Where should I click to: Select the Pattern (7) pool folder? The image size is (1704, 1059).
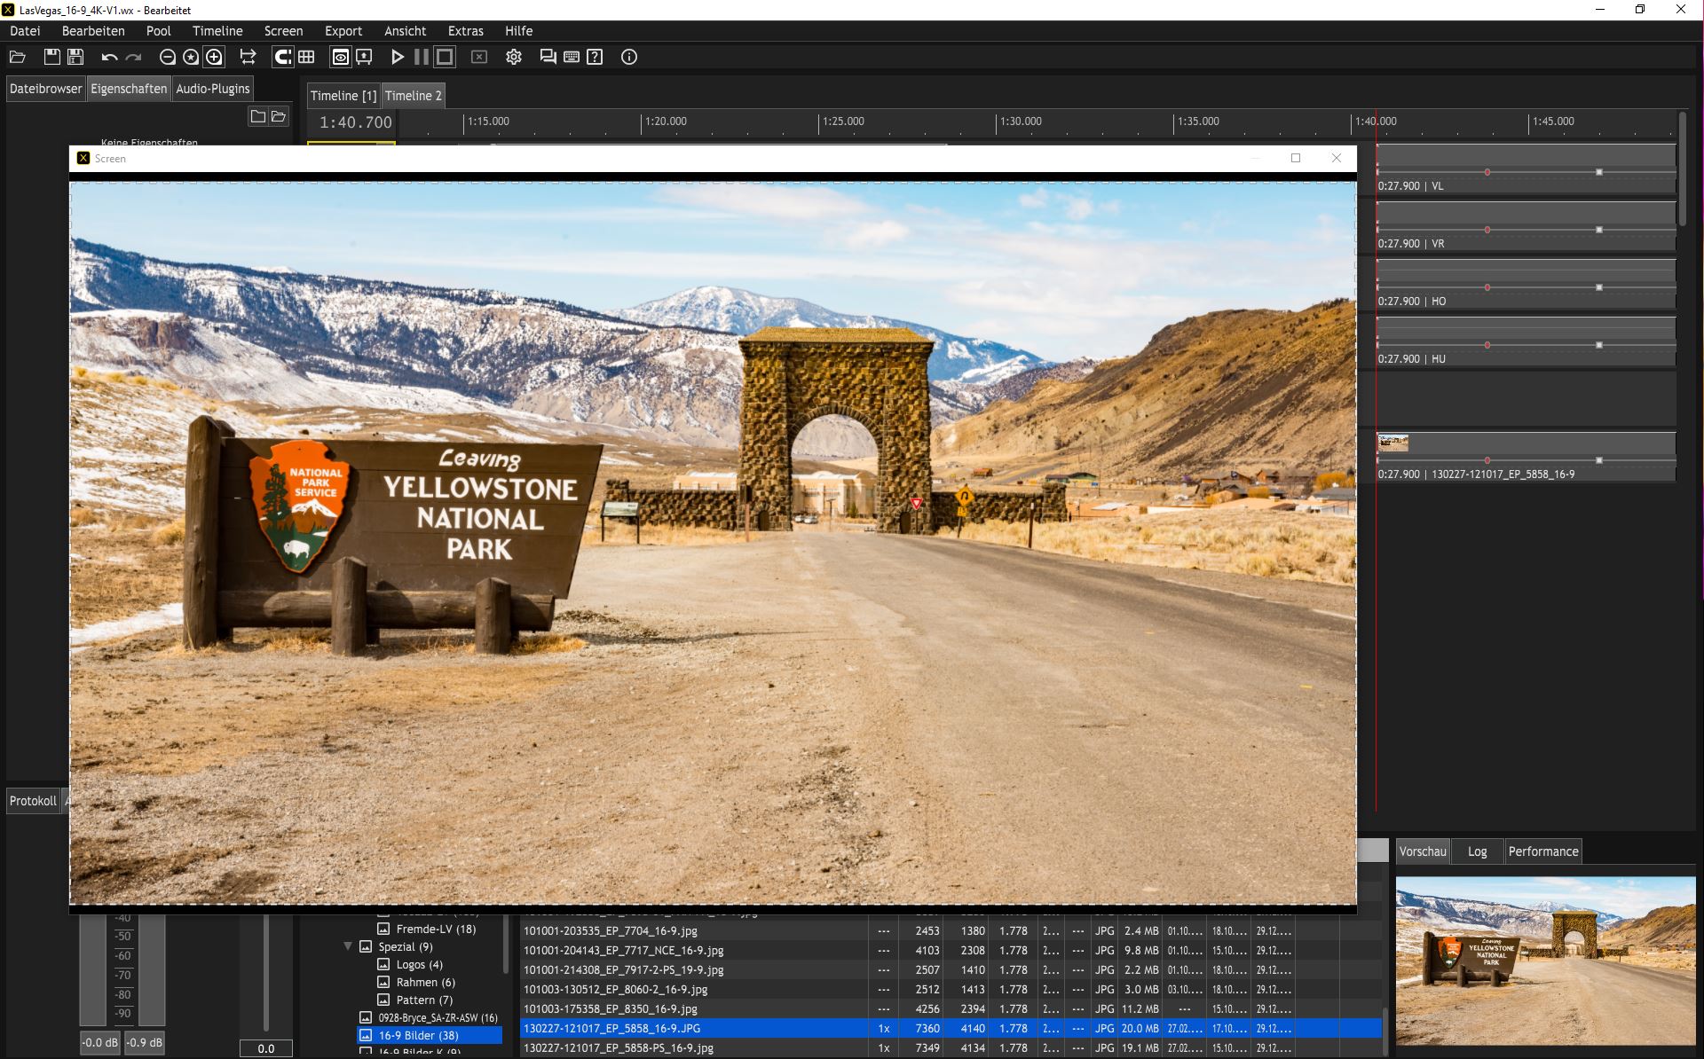coord(424,1000)
